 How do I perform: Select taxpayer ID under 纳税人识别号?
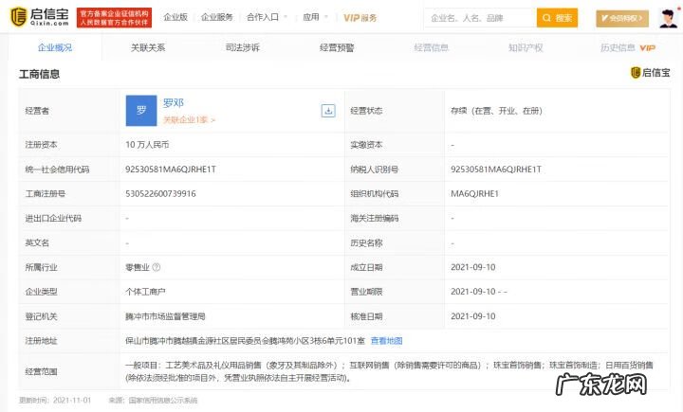[x=496, y=170]
